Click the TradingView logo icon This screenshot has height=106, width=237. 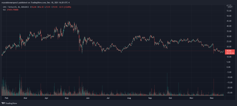3,103
